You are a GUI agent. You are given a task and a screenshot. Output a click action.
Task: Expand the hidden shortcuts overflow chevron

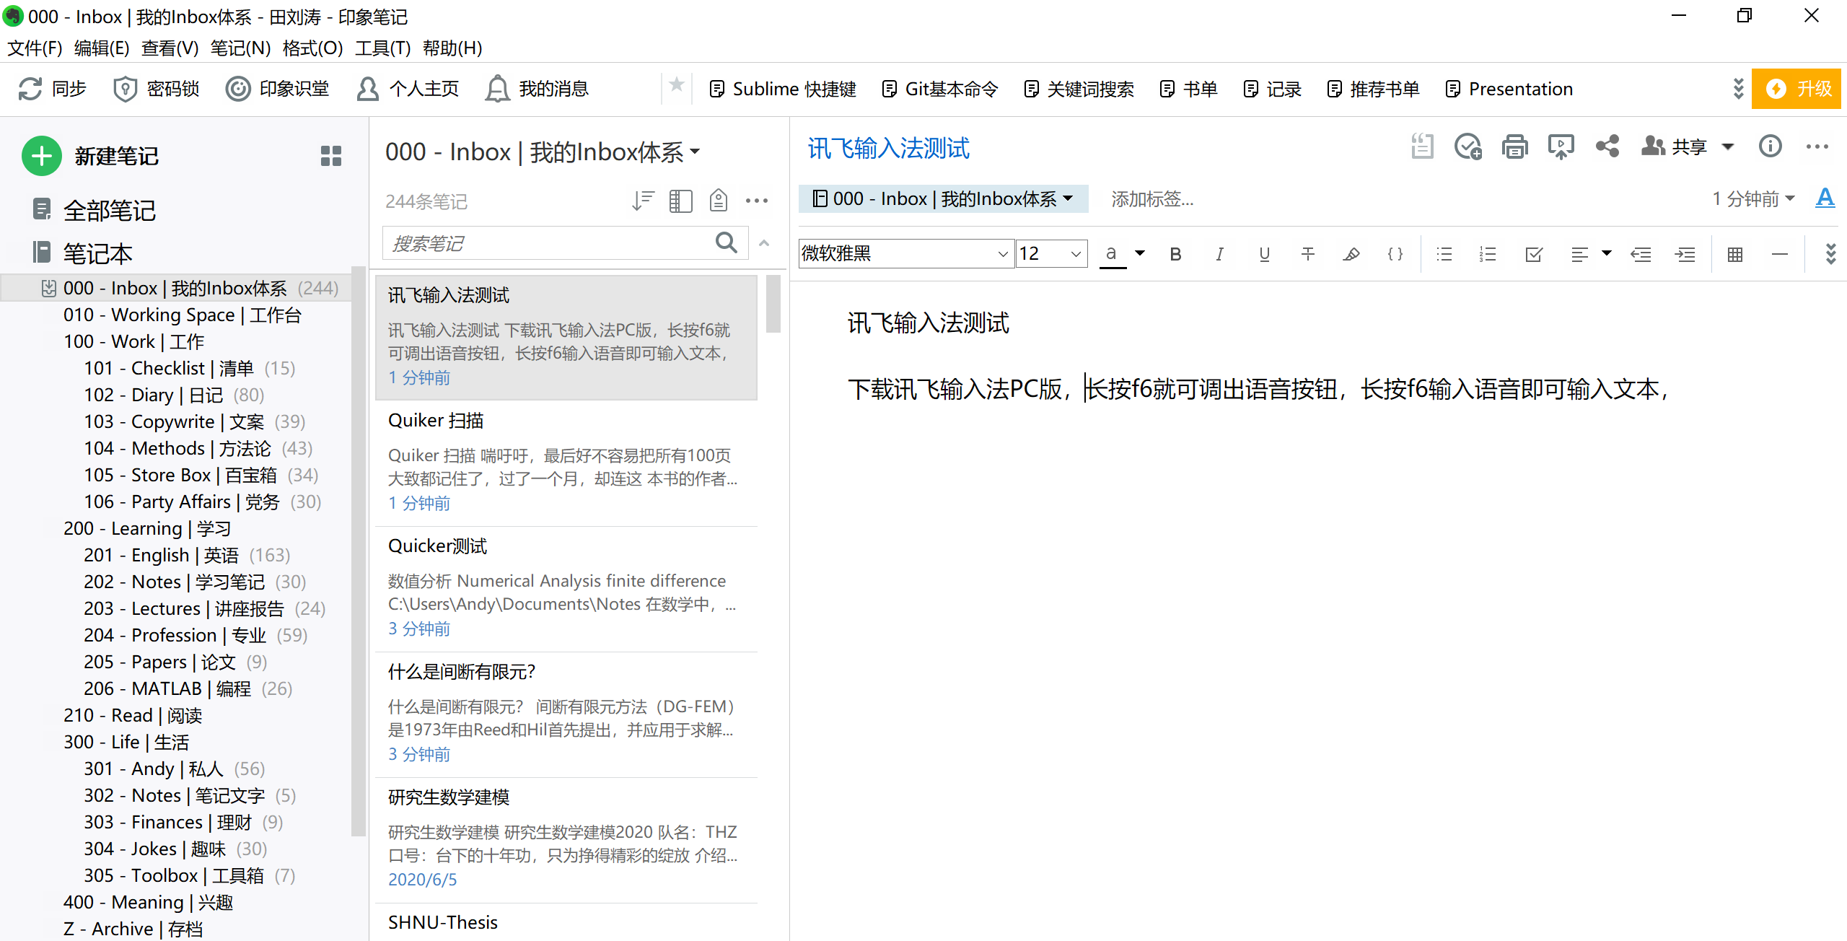tap(1738, 89)
